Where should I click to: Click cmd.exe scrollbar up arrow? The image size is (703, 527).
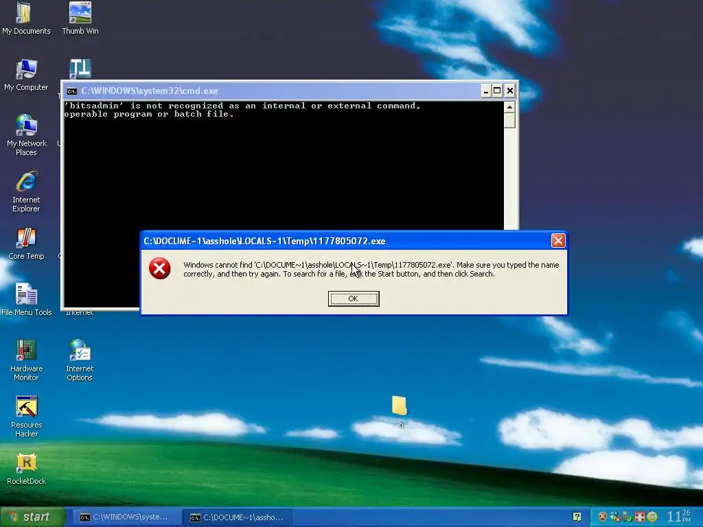(509, 106)
